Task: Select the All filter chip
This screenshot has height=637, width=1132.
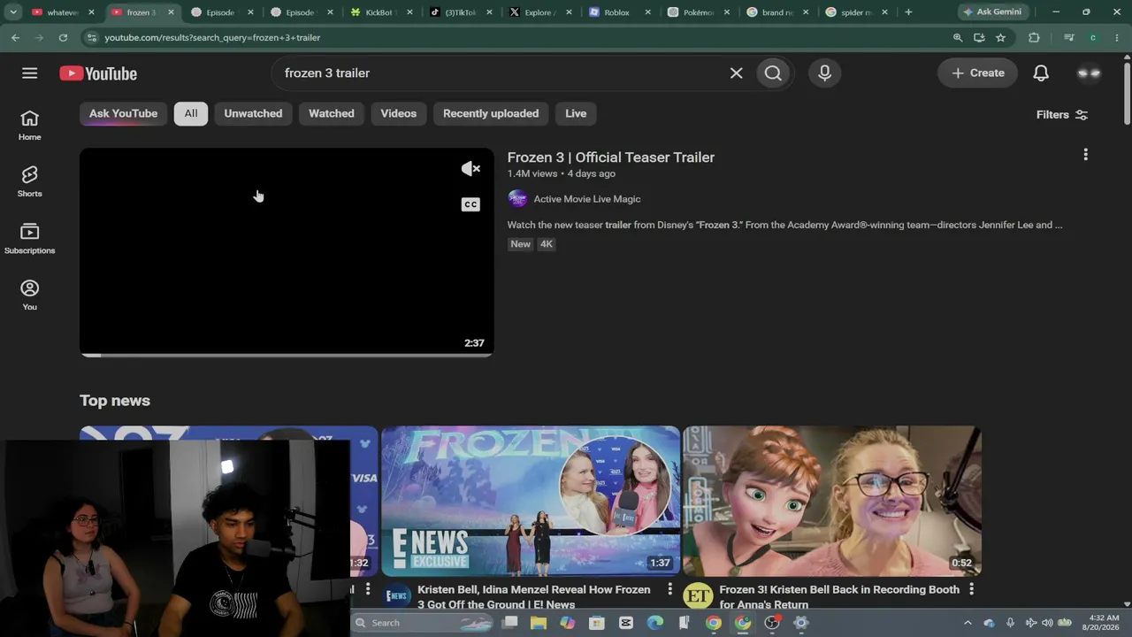Action: tap(191, 113)
